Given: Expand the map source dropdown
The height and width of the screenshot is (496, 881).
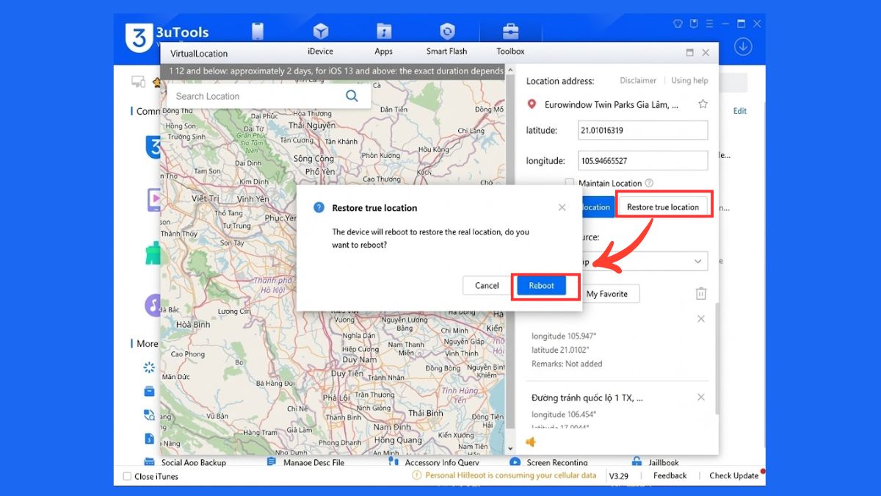Looking at the screenshot, I should [697, 262].
